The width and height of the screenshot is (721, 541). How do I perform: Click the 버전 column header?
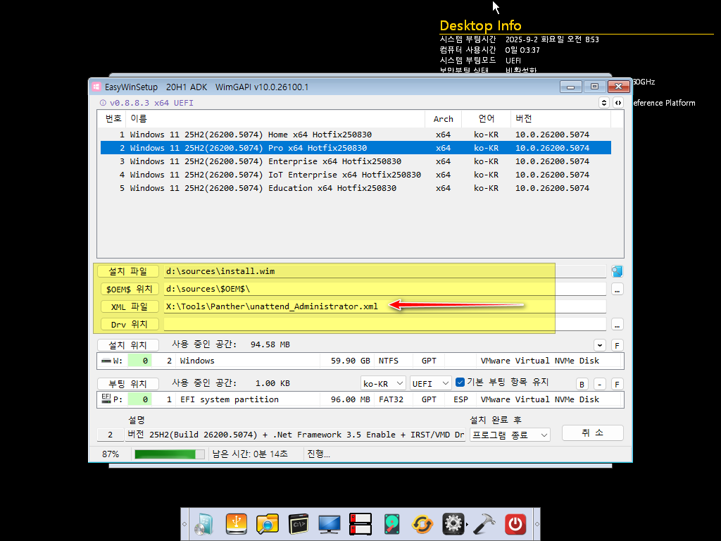click(x=560, y=118)
